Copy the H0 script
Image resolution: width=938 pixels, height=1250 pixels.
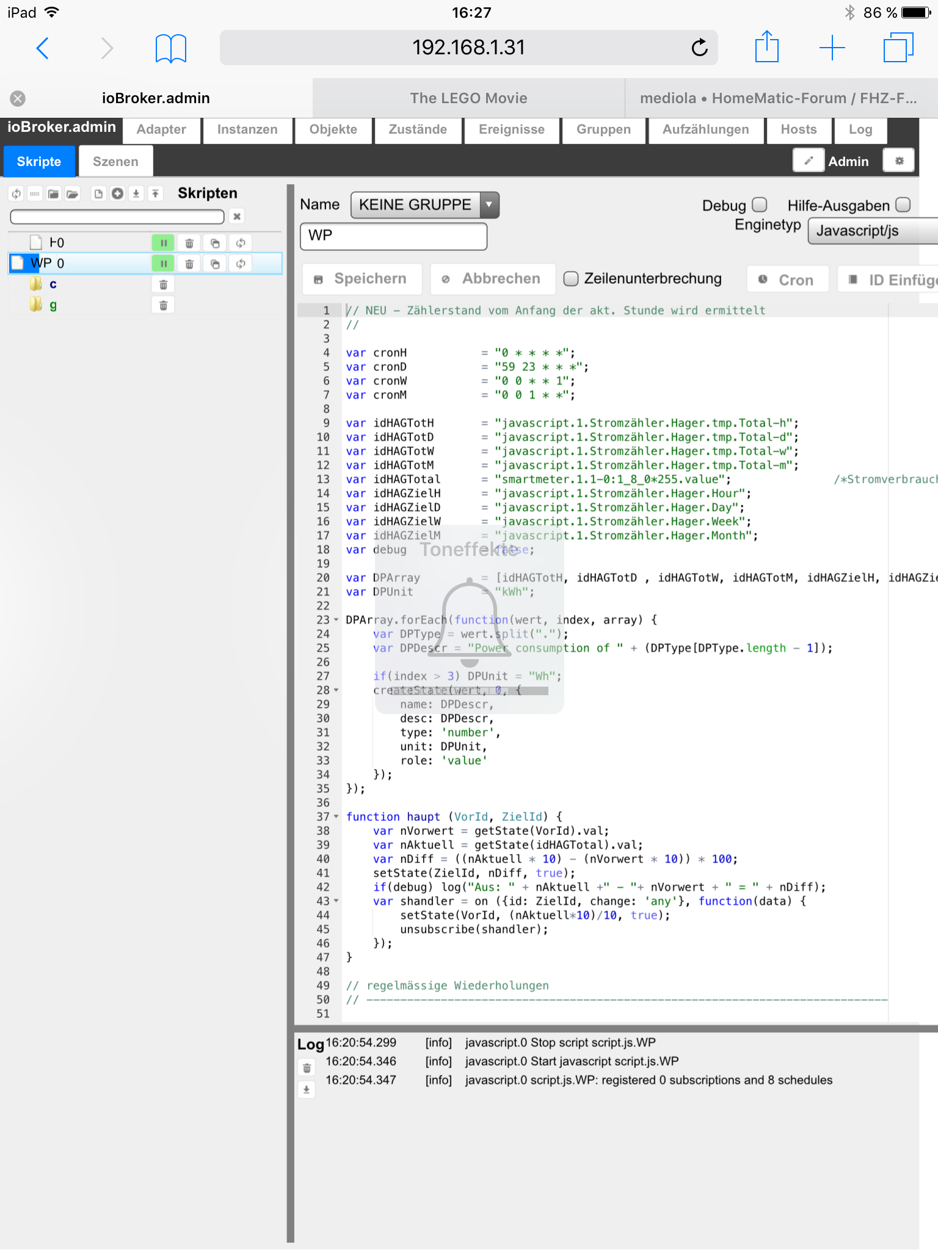(215, 243)
